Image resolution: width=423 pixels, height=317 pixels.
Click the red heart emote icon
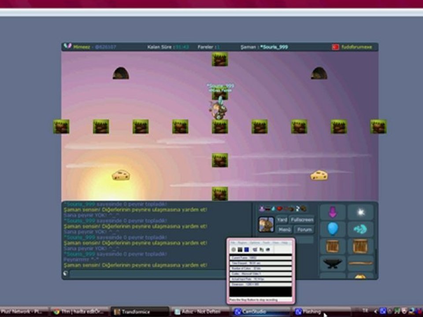point(280,209)
